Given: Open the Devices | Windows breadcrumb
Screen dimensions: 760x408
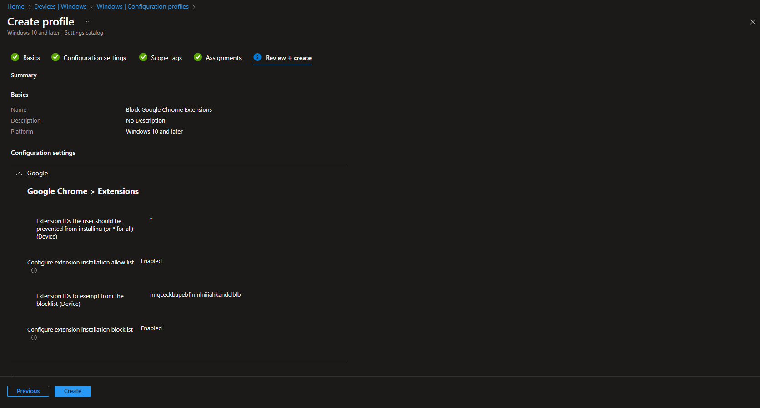Looking at the screenshot, I should tap(60, 6).
